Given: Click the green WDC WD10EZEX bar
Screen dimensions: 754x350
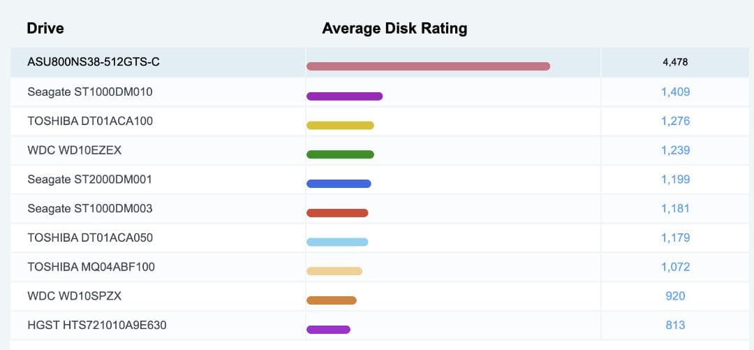Looking at the screenshot, I should pos(340,154).
